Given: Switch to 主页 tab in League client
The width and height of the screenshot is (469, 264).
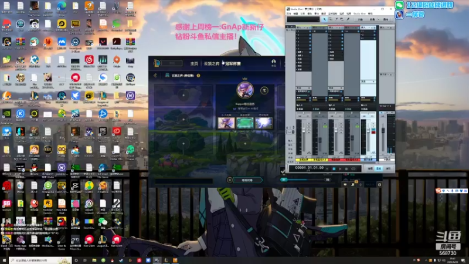Looking at the screenshot, I should click(x=194, y=63).
